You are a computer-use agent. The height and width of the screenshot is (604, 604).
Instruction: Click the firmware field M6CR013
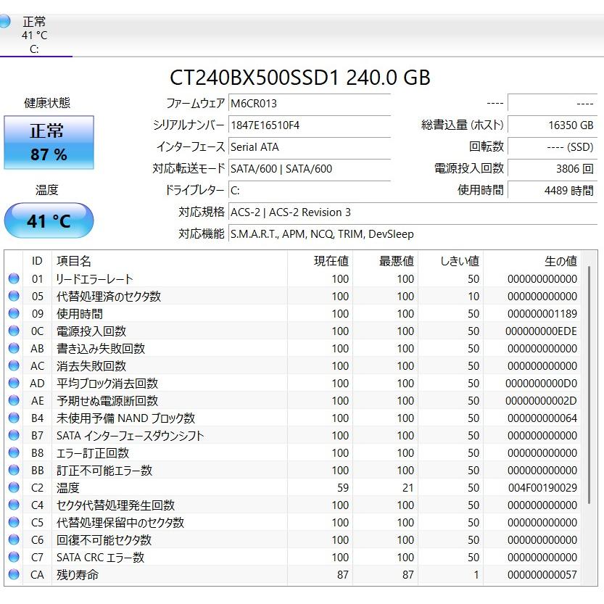pos(310,104)
